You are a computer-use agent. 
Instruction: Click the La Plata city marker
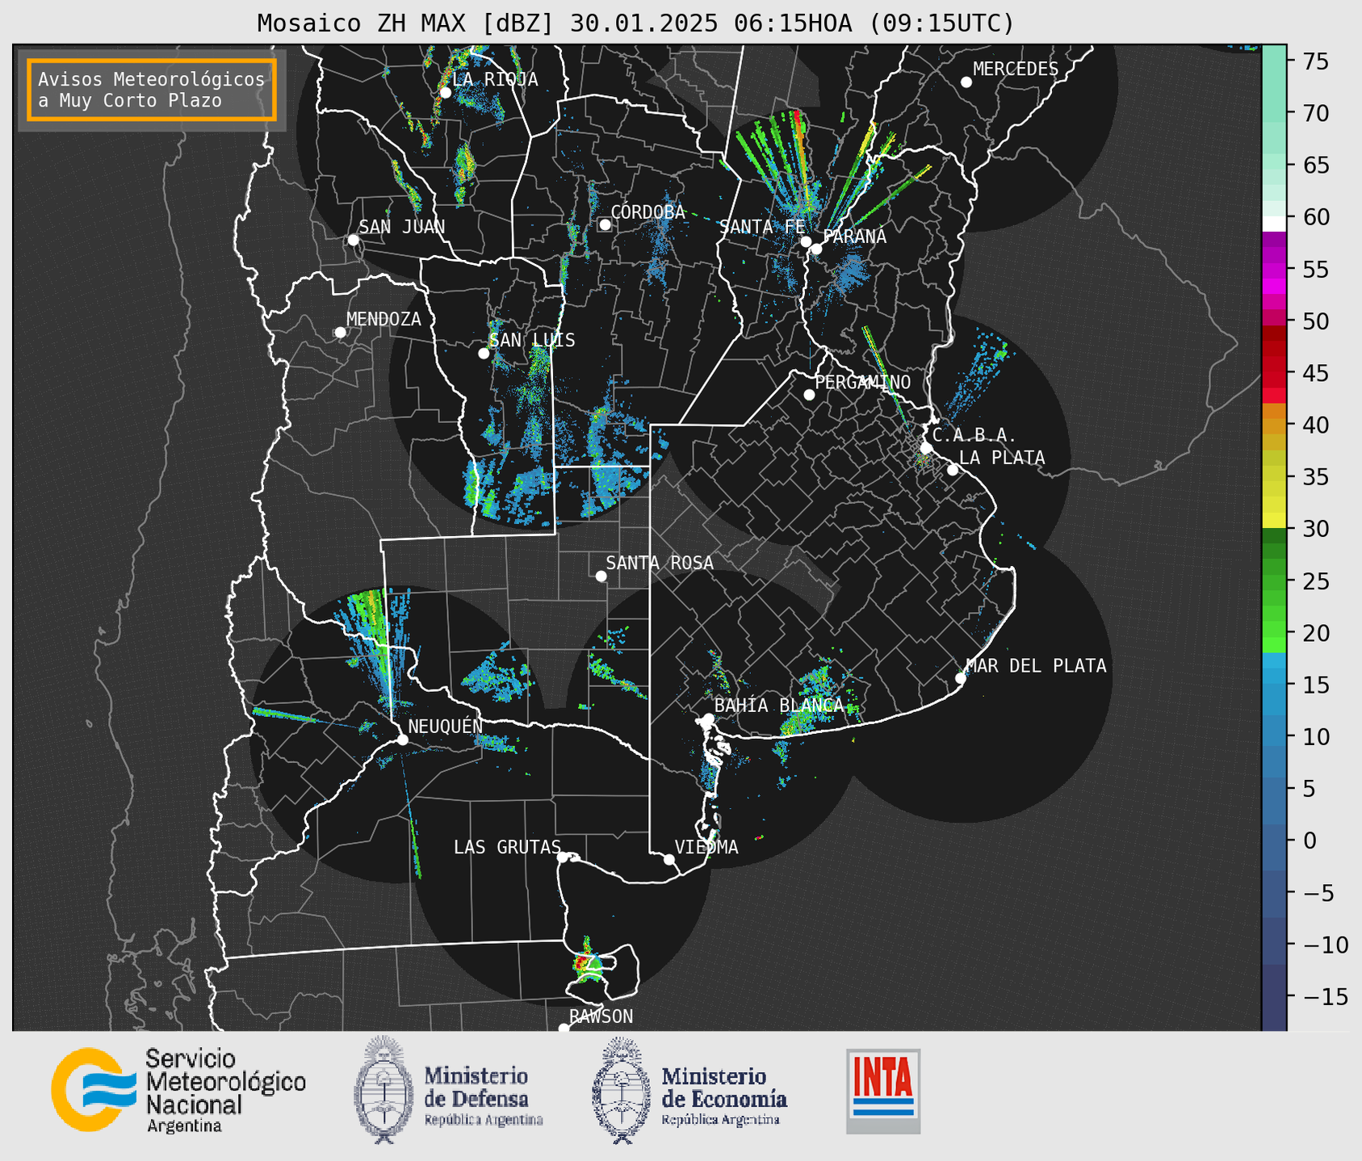click(953, 470)
